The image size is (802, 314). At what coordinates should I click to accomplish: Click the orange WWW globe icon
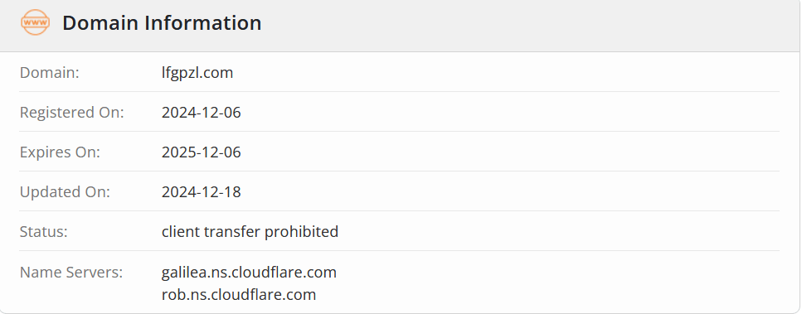click(35, 23)
